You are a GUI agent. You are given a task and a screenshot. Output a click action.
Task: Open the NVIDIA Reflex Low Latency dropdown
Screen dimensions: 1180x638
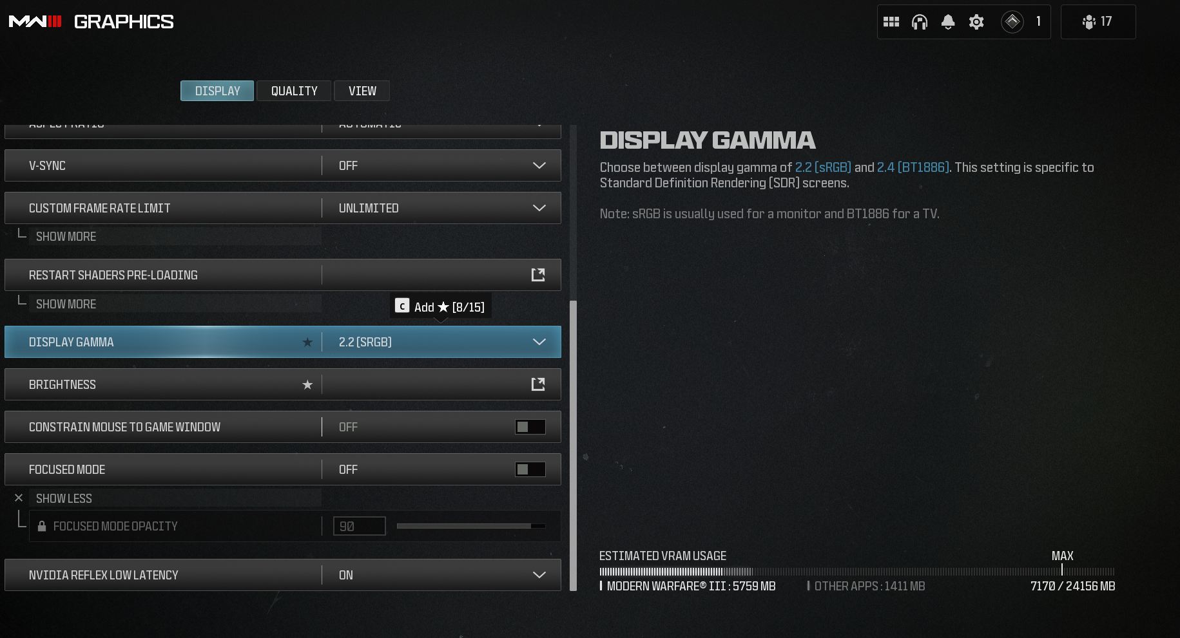pos(441,575)
